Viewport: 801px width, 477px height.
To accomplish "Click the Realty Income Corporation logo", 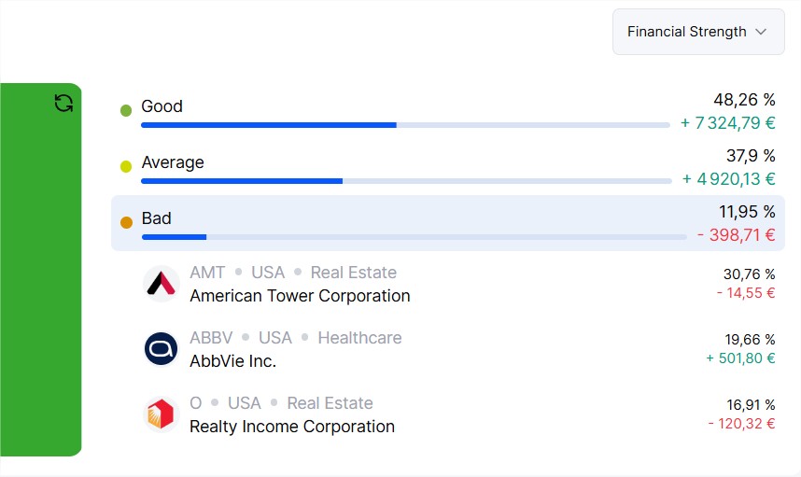I will [161, 414].
